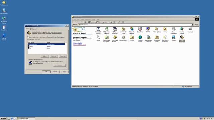The image size is (214, 120).
Task: Click the Group column header
Action: pyautogui.click(x=56, y=42)
